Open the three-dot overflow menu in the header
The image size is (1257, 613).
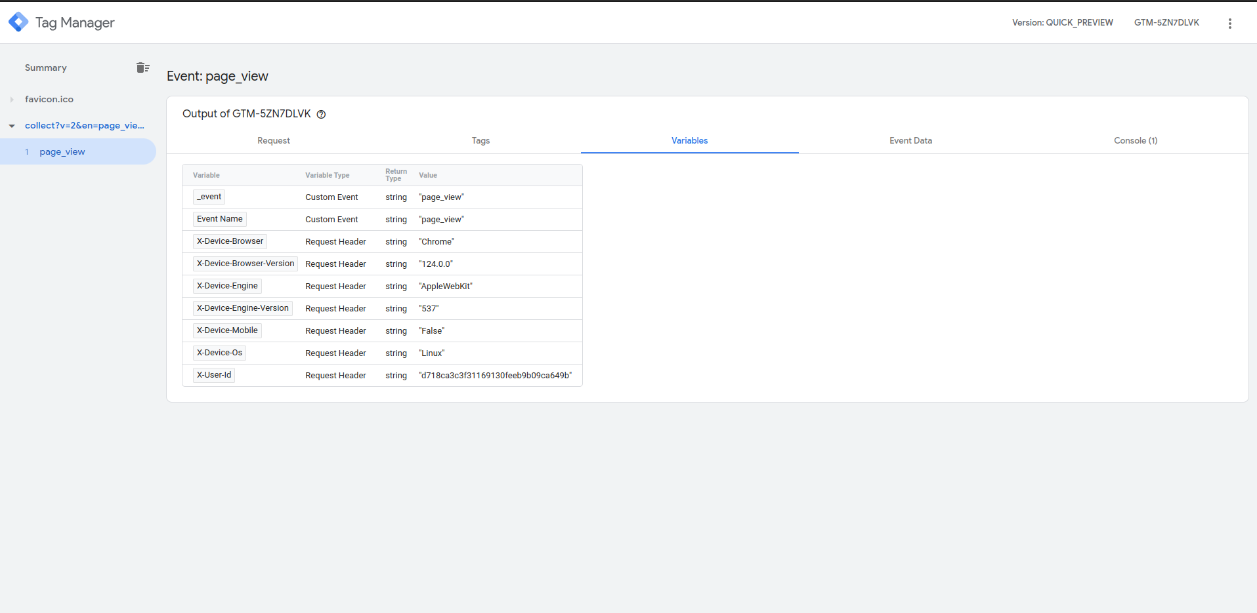(1229, 22)
